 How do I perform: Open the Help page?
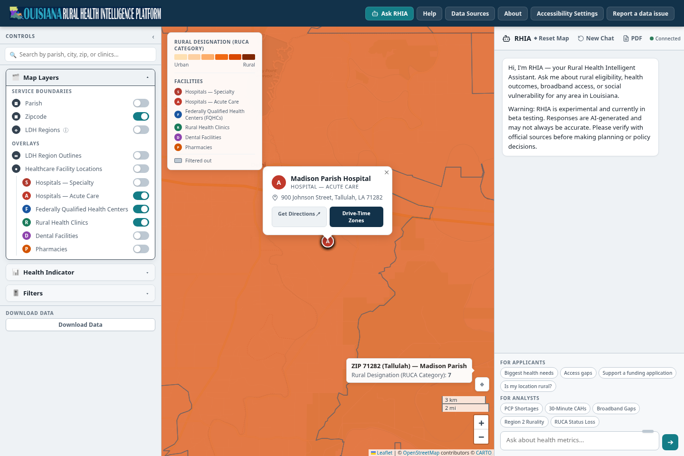429,13
